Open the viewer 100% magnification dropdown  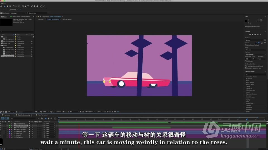[x=46, y=112]
